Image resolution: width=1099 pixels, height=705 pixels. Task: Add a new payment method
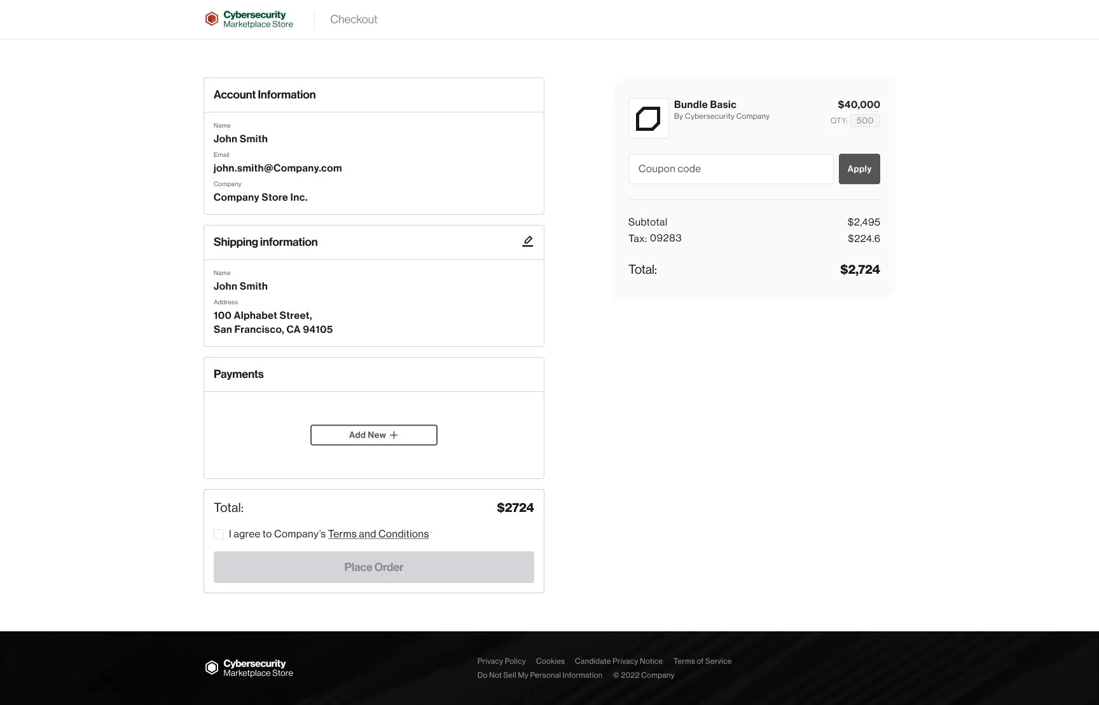click(374, 435)
